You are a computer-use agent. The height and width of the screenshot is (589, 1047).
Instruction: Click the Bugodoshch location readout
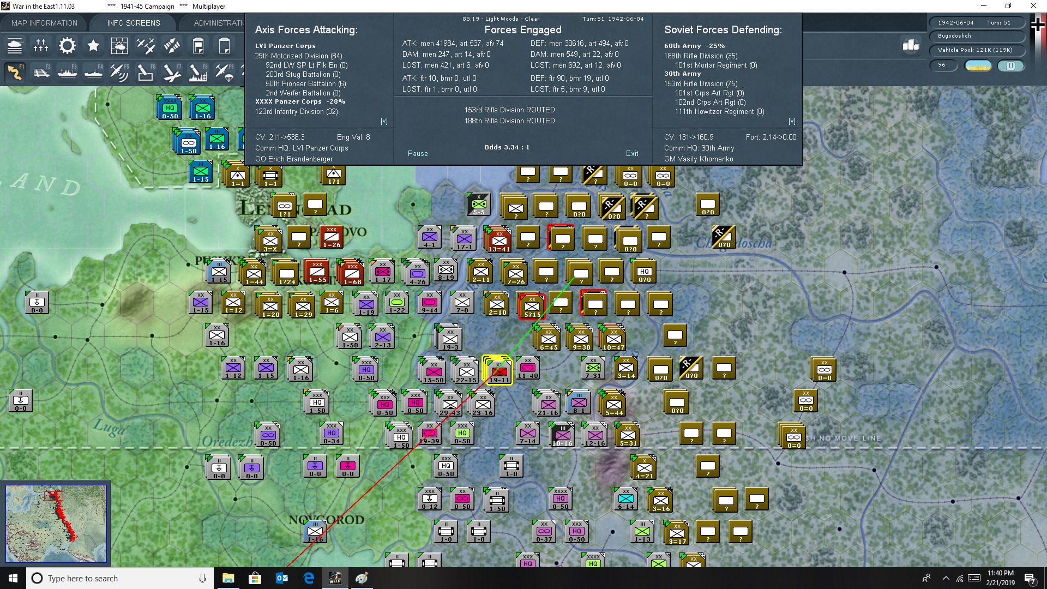[977, 36]
